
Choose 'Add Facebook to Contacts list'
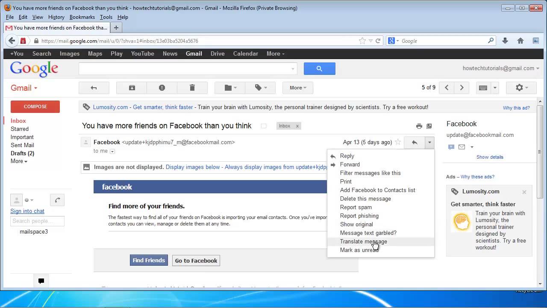click(x=380, y=190)
